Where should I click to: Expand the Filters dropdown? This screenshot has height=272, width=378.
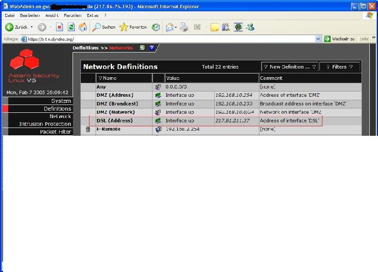(x=339, y=67)
